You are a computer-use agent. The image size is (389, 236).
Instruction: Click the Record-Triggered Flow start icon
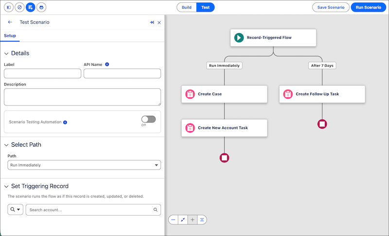point(239,38)
